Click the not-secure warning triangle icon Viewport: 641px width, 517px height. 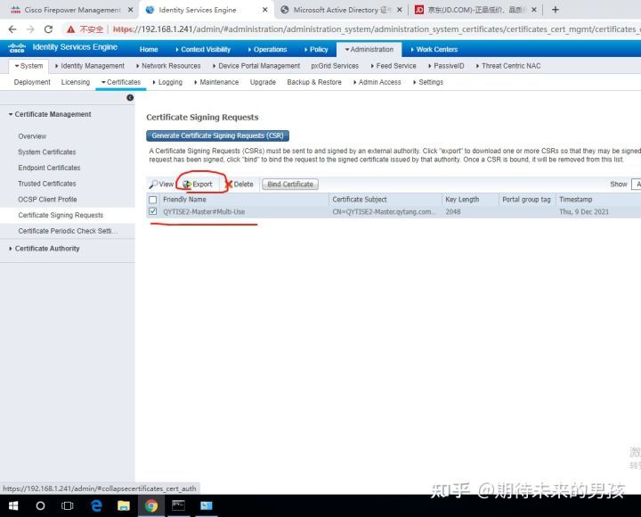(x=70, y=29)
